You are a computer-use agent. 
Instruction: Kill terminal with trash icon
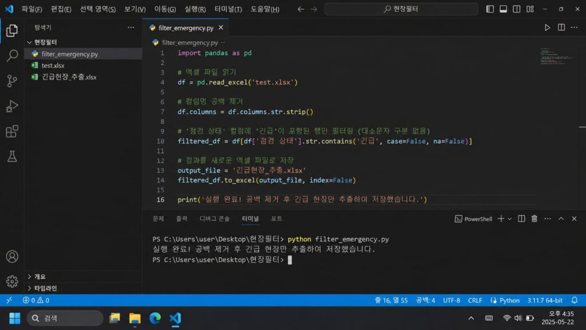coord(534,219)
